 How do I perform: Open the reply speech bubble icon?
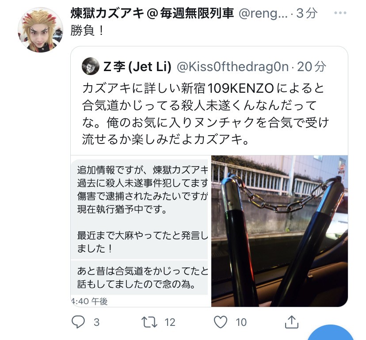pos(78,322)
